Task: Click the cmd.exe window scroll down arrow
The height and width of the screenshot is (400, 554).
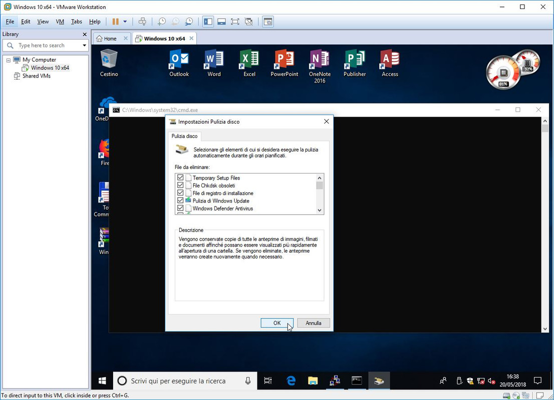Action: pyautogui.click(x=545, y=328)
